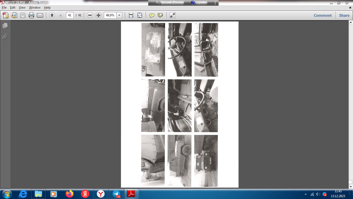
Task: Open the language bar options arrow
Action: click(x=215, y=3)
